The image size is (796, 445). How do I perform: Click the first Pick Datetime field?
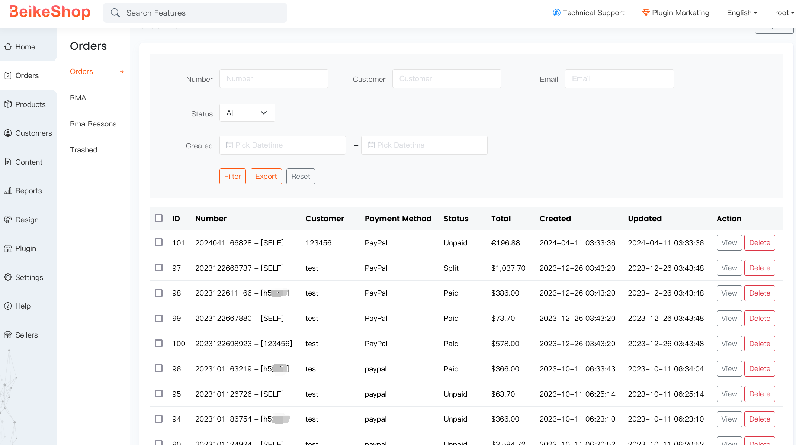(283, 145)
